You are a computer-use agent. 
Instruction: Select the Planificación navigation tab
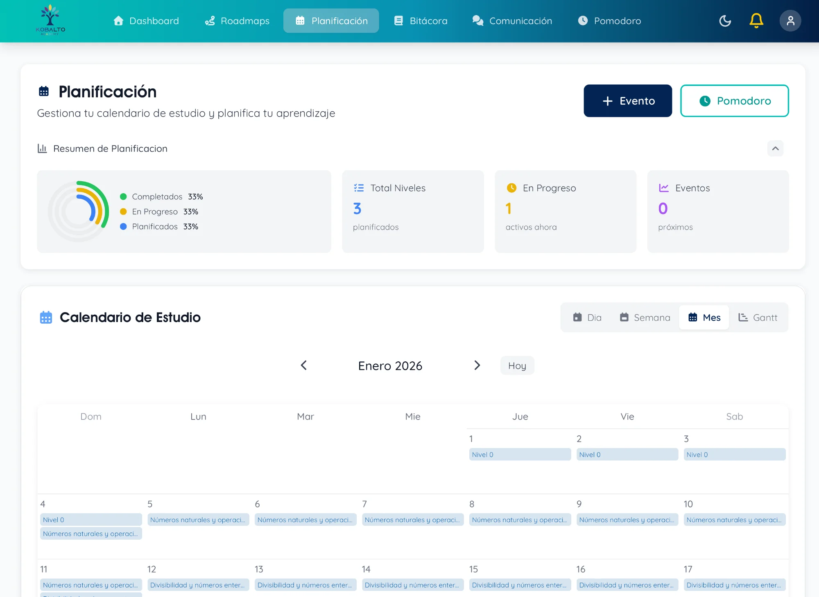[331, 21]
